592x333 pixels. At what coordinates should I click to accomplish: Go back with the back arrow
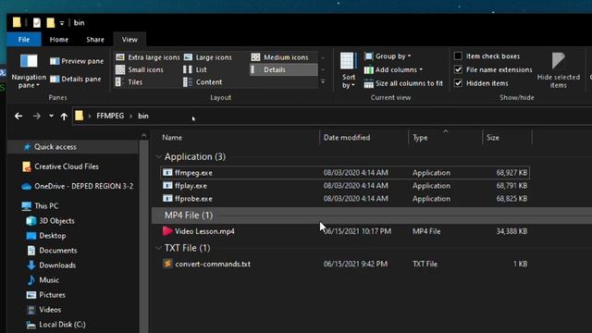(18, 116)
